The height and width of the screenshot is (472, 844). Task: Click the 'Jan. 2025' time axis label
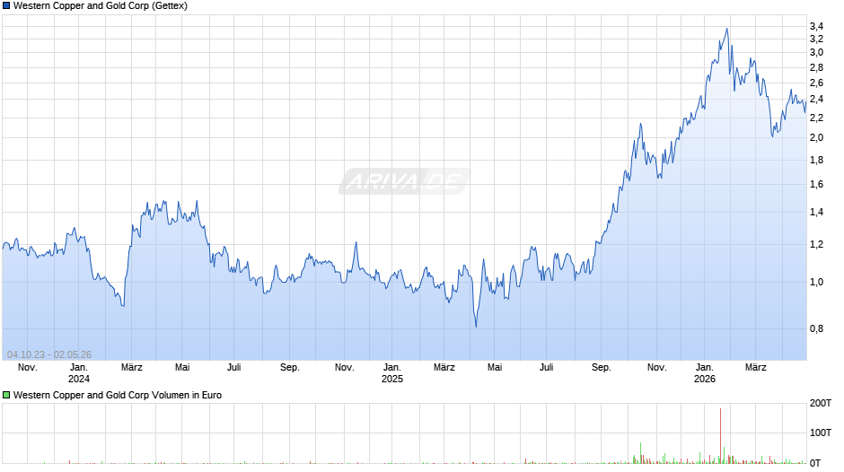pyautogui.click(x=391, y=373)
